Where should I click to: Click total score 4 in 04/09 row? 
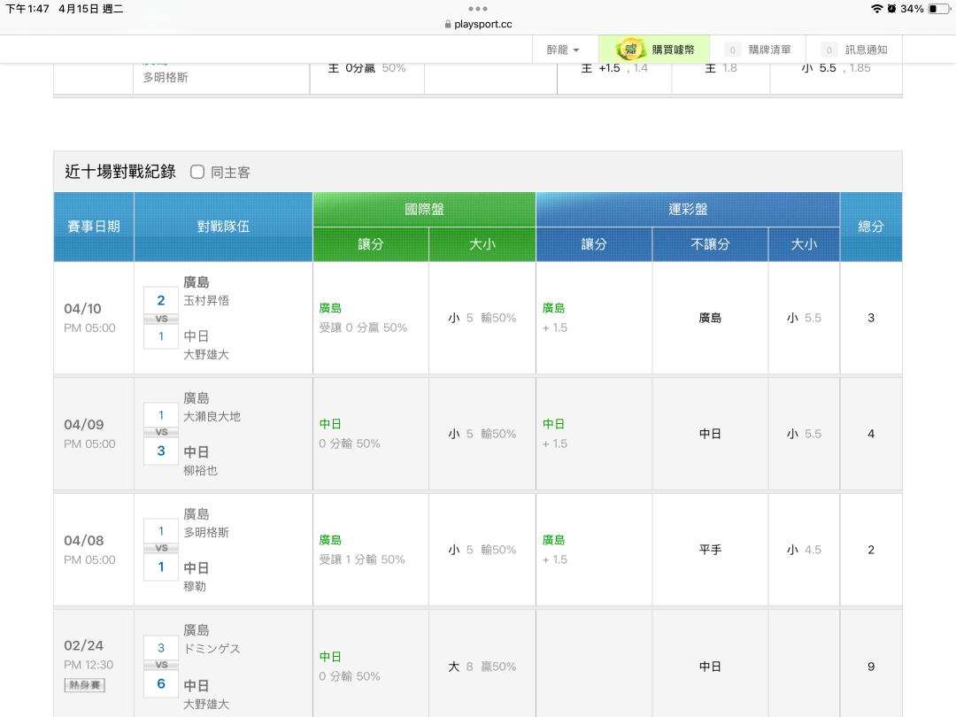tap(871, 434)
